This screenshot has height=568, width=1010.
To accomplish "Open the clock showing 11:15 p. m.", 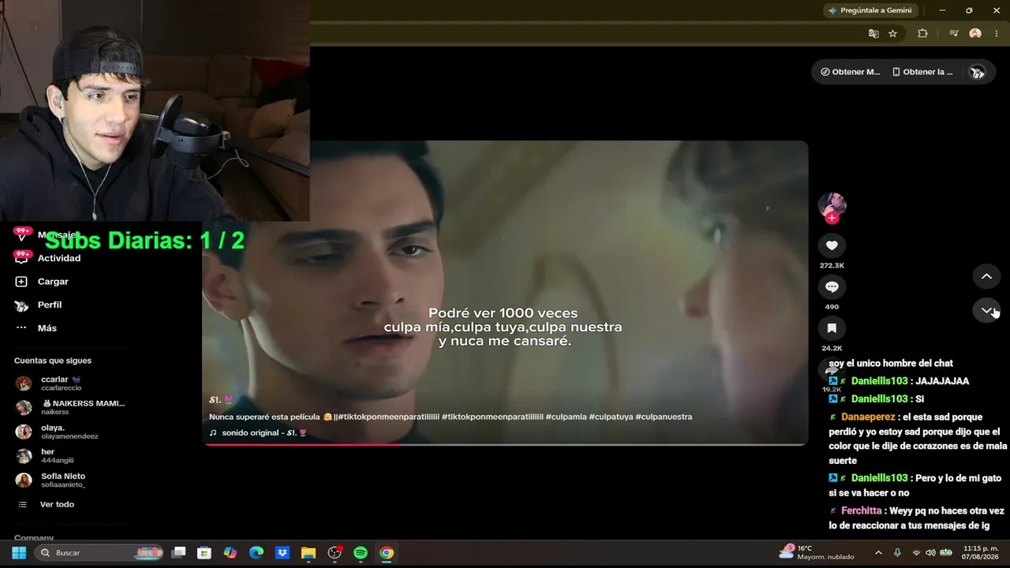I will [x=978, y=552].
